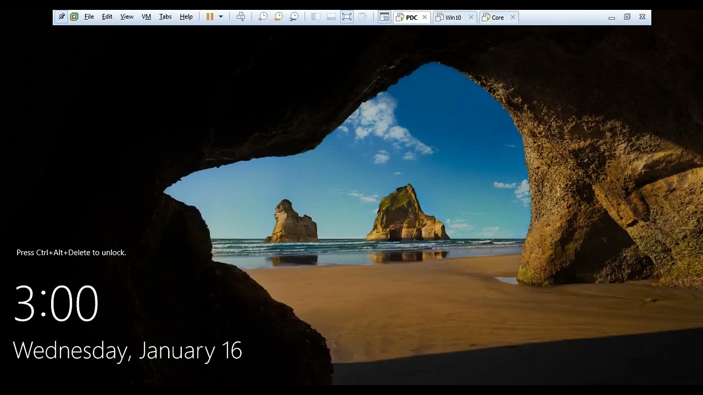Minimize the VMware full screen toolbar window
Screen dimensions: 703x395
[612, 18]
